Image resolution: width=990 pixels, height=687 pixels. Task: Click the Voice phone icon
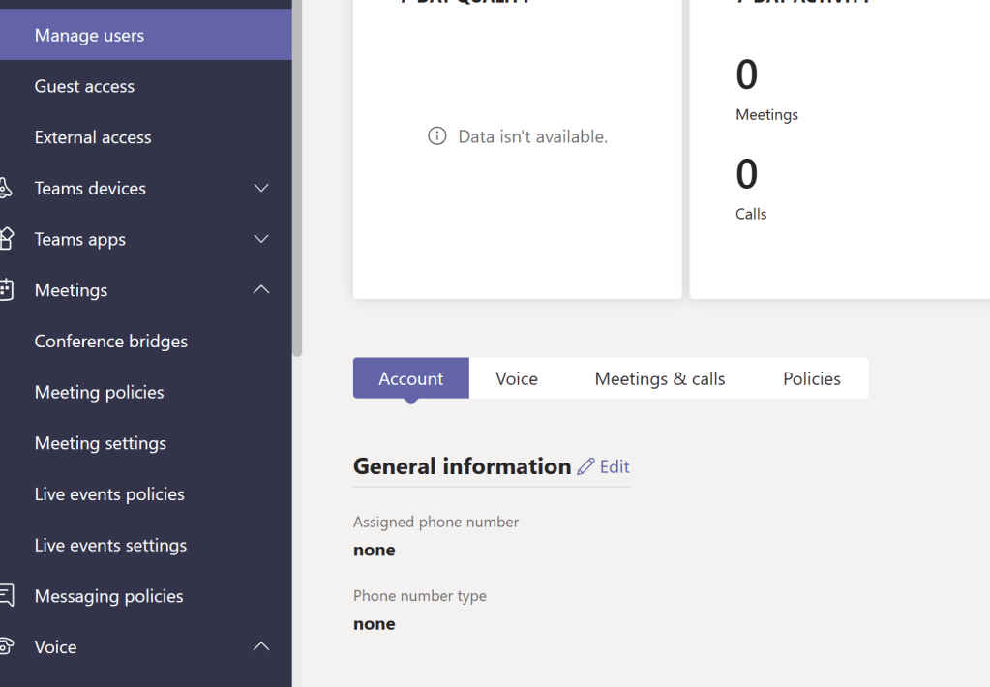[x=5, y=646]
